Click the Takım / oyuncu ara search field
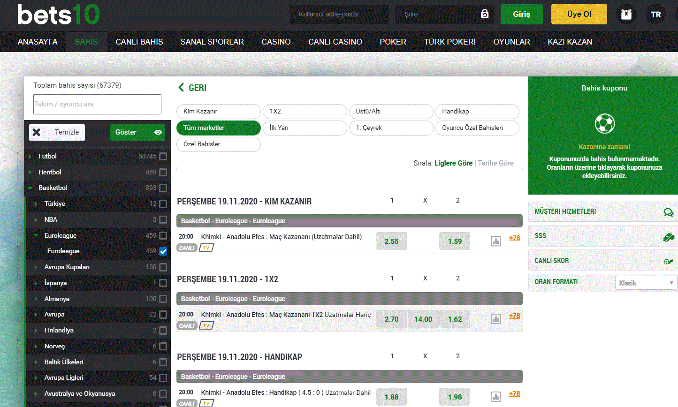The height and width of the screenshot is (407, 678). click(97, 104)
